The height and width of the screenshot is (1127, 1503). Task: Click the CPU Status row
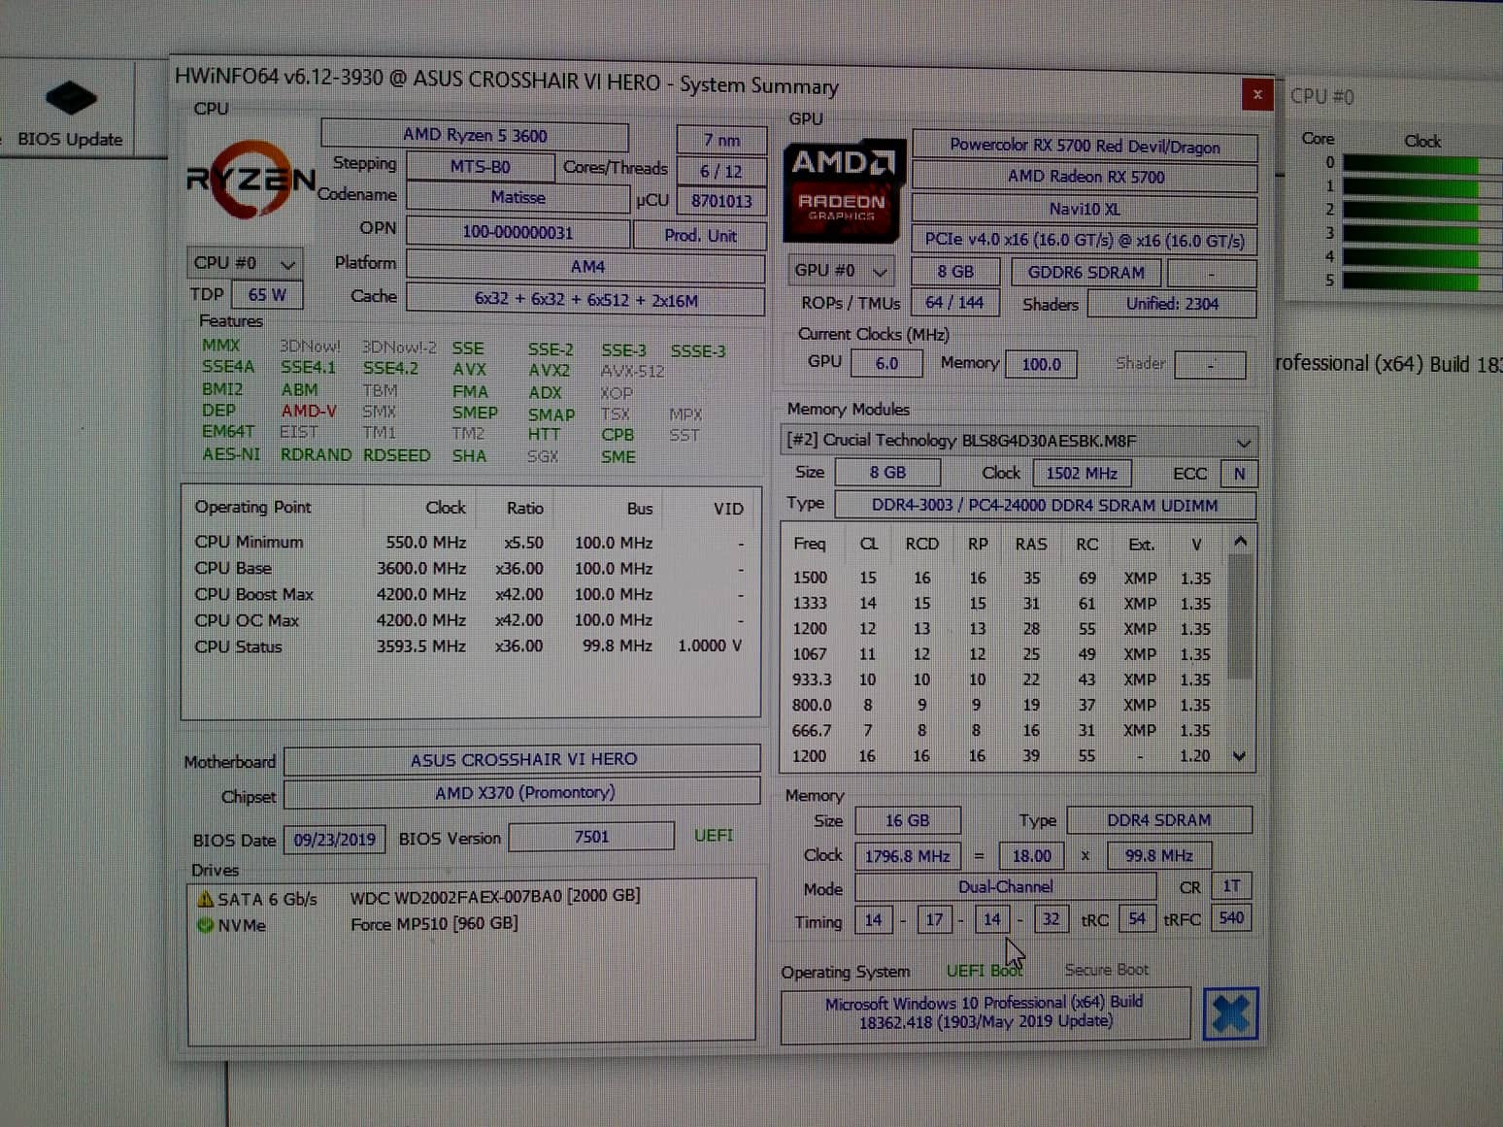tap(470, 646)
